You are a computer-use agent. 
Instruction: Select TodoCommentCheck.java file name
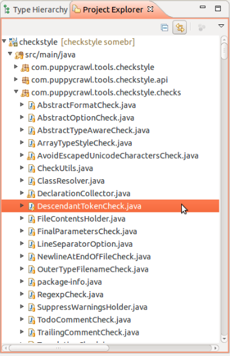(84, 320)
